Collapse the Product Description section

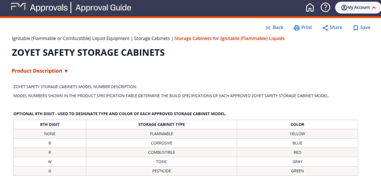(x=40, y=71)
